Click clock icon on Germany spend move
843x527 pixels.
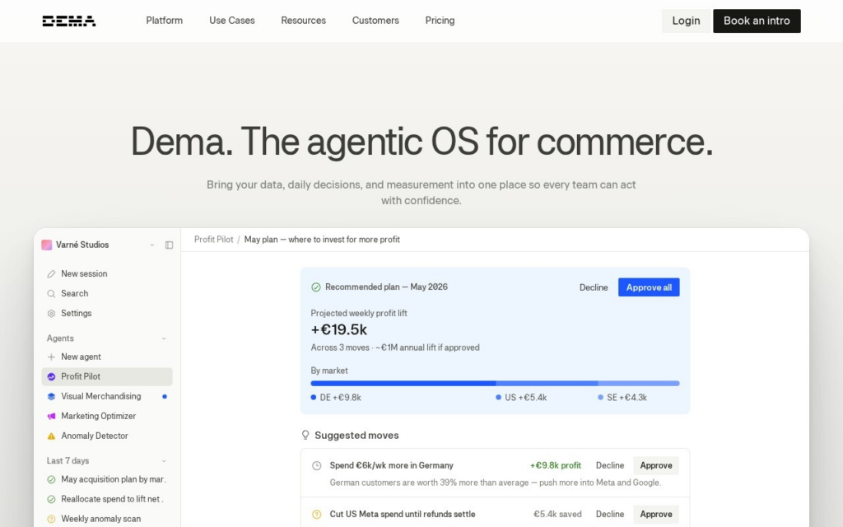[x=317, y=466]
